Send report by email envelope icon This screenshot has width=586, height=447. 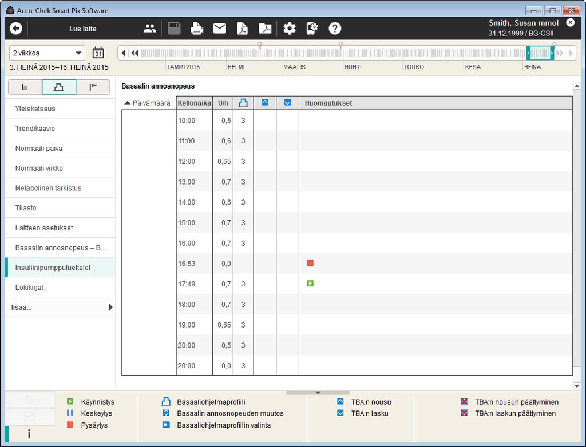click(x=220, y=29)
